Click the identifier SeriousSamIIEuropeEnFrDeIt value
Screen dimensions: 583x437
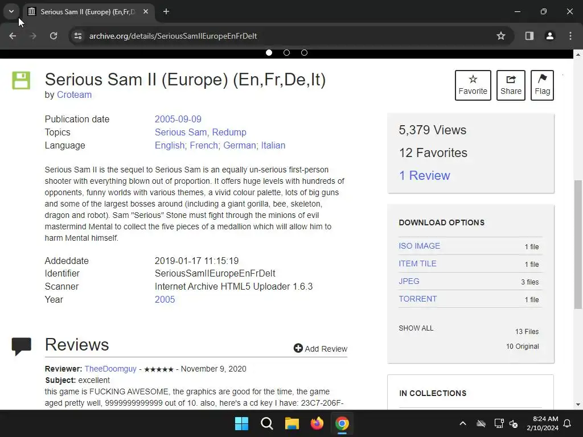pos(215,274)
